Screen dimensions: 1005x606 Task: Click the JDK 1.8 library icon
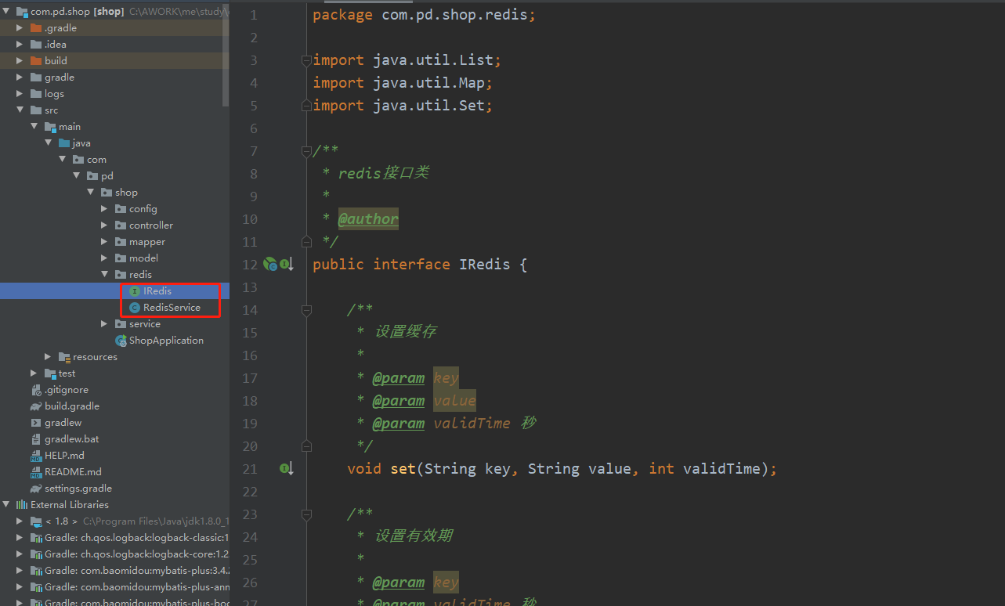click(x=36, y=521)
